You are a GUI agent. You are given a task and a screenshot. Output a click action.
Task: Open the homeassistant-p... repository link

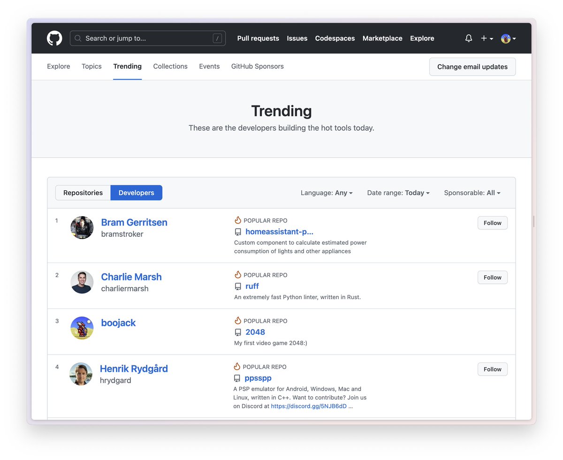point(279,232)
